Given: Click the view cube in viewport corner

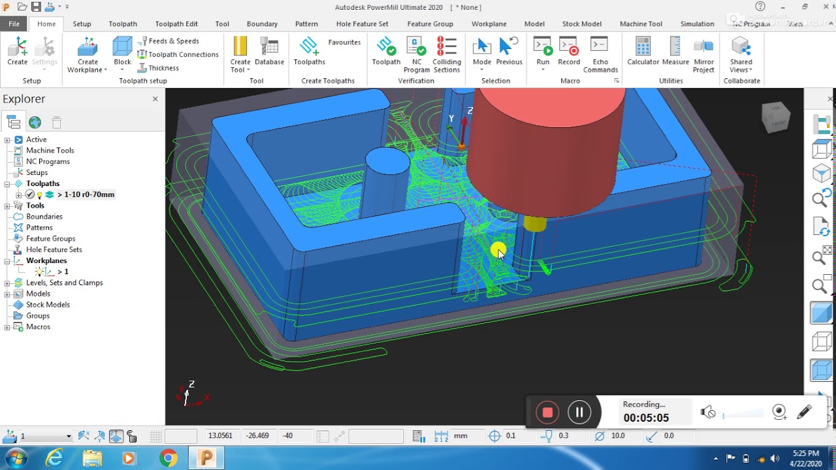Looking at the screenshot, I should tap(776, 119).
